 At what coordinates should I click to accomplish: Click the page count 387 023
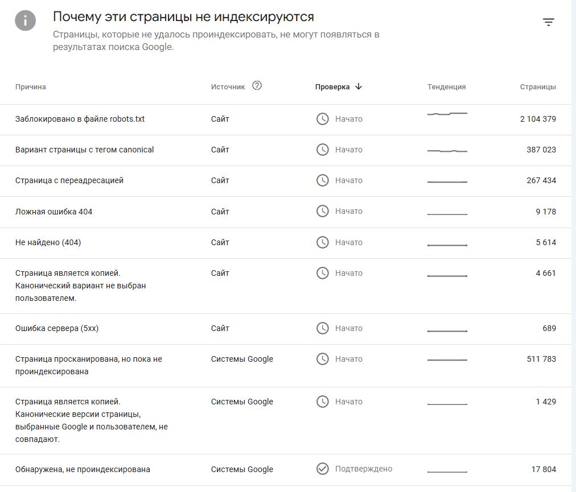[541, 150]
